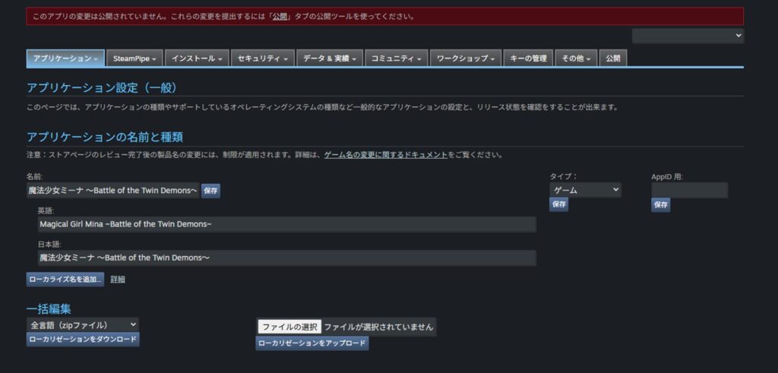Screen dimensions: 778x373
Task: Open the アプリケーション tab menu
Action: tap(65, 58)
